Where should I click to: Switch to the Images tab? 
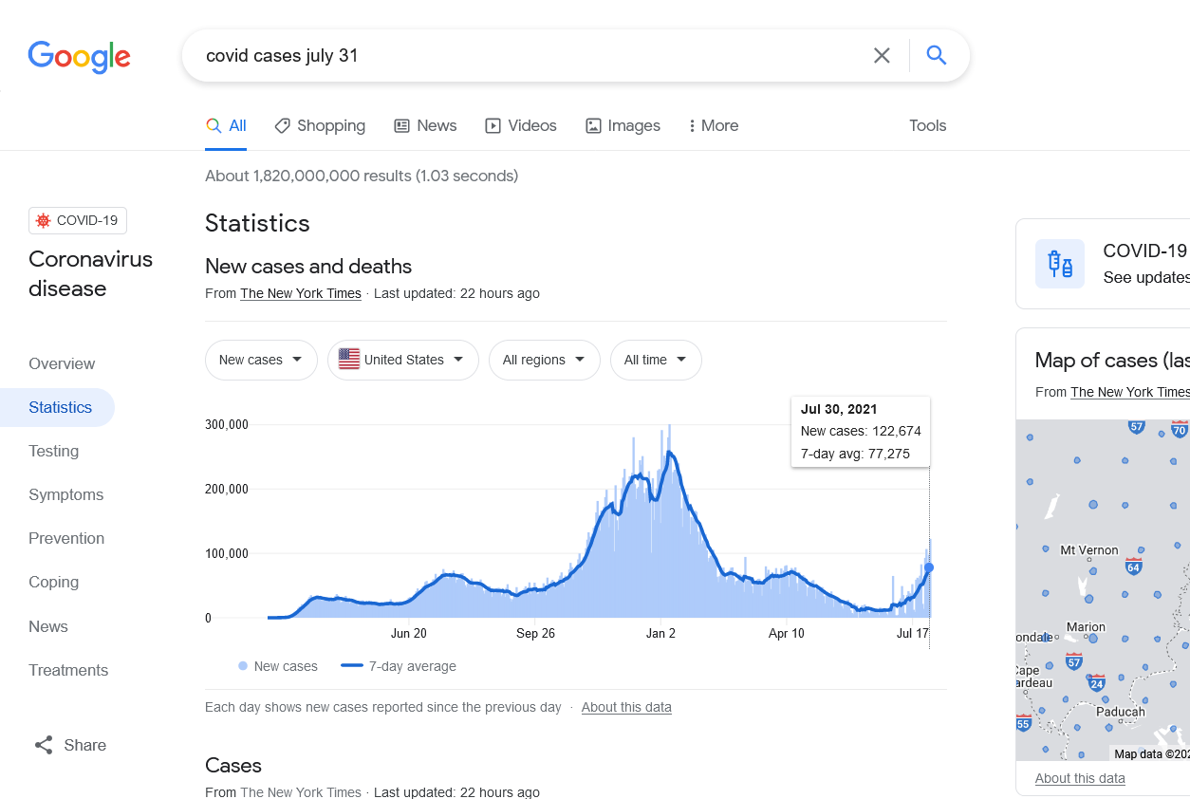pos(623,125)
